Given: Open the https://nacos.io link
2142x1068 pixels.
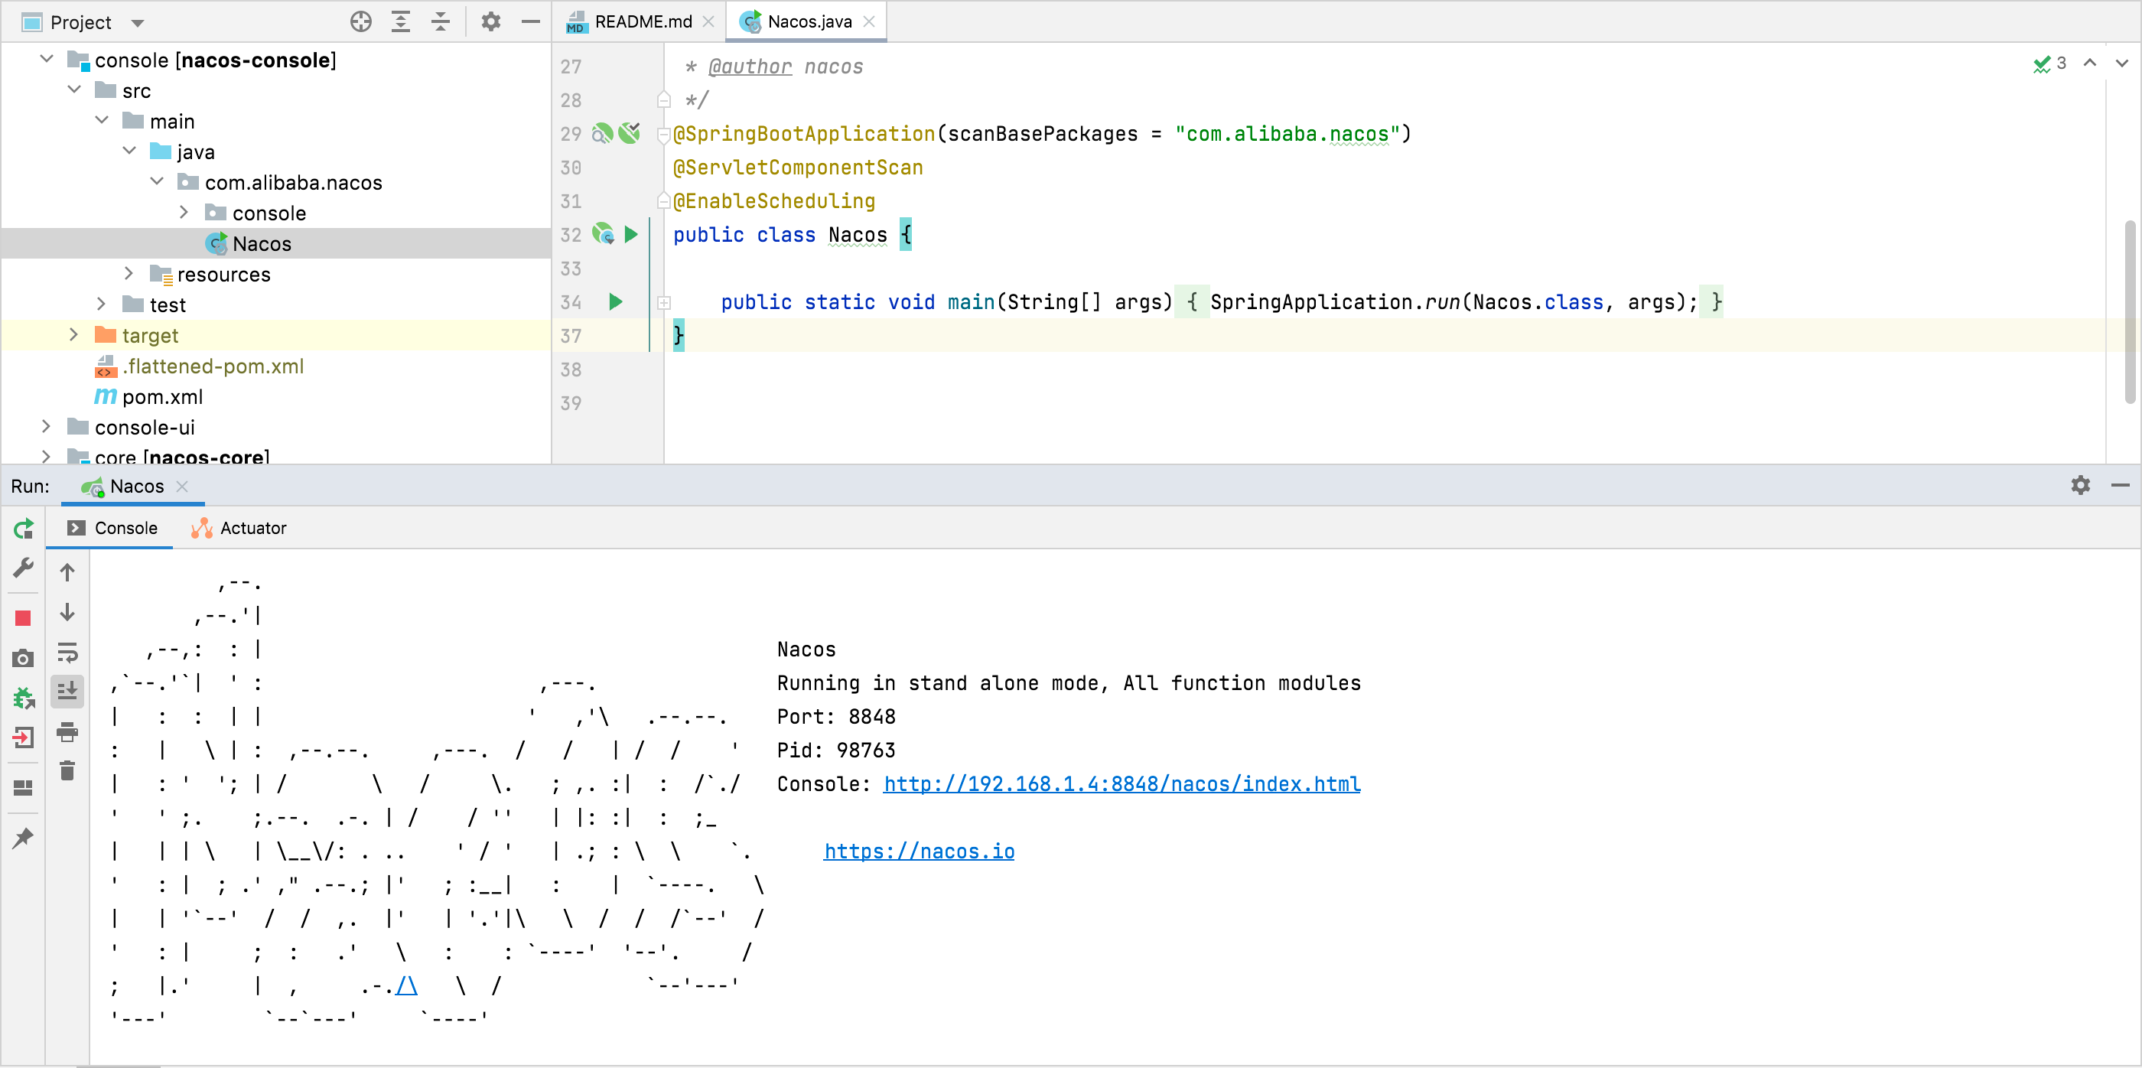Looking at the screenshot, I should [919, 851].
